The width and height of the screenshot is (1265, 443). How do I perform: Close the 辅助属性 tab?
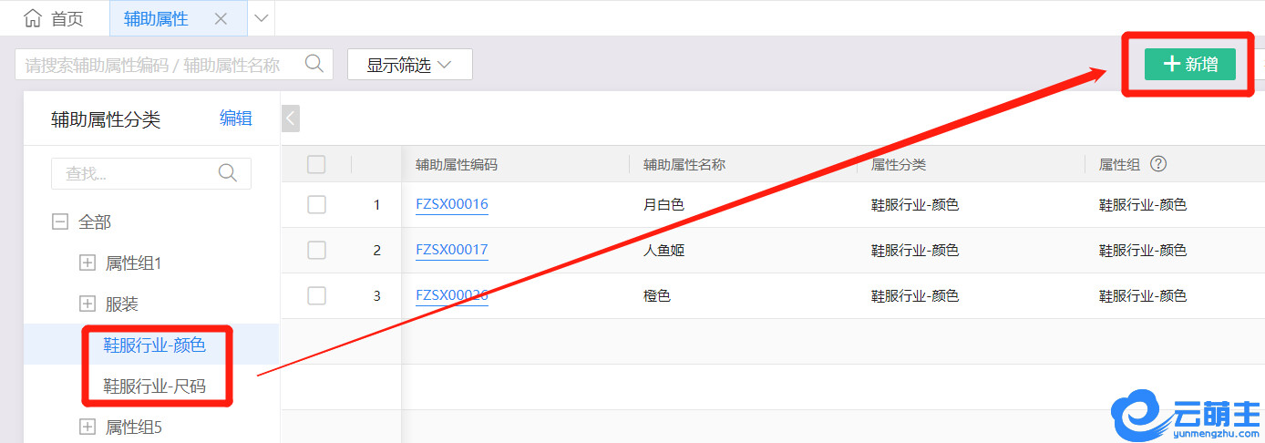(221, 19)
